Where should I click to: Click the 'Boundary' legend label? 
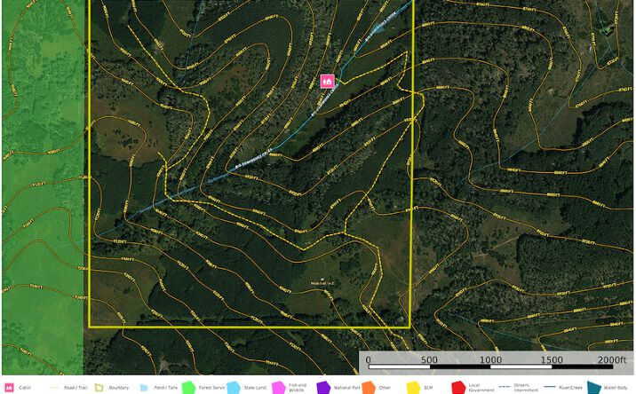pos(119,388)
